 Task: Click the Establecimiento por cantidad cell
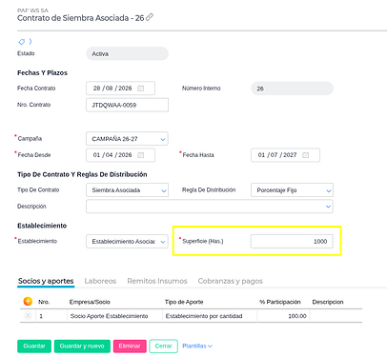(210, 316)
